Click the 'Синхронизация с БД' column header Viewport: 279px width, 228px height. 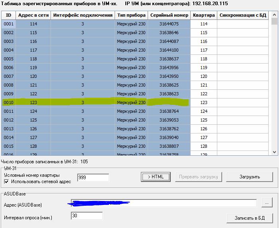point(243,15)
